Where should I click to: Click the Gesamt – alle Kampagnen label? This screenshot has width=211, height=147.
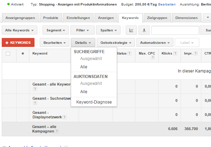tap(44, 129)
